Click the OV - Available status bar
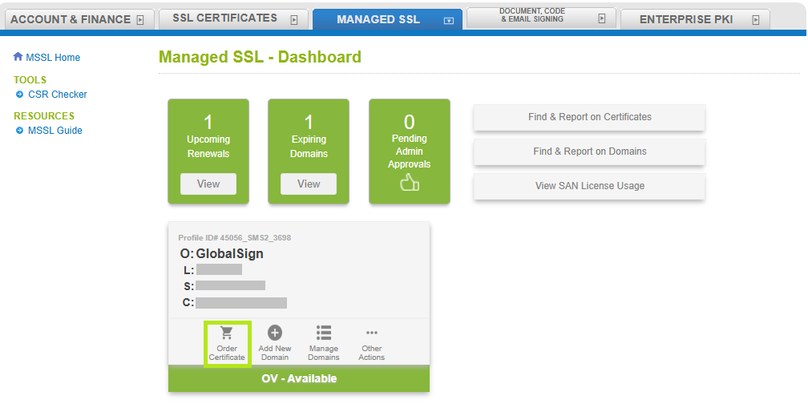The height and width of the screenshot is (404, 808). click(x=299, y=378)
